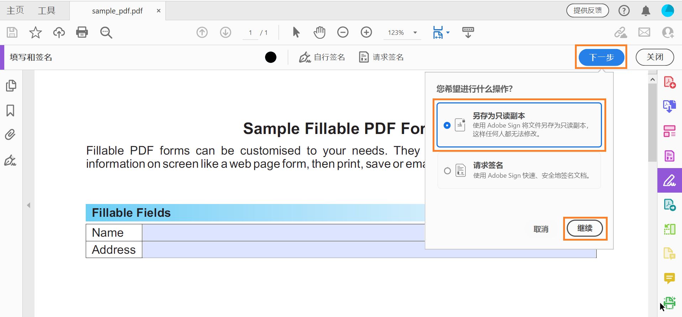Viewport: 682px width, 317px height.
Task: Click 取消 in the popup
Action: pos(541,229)
